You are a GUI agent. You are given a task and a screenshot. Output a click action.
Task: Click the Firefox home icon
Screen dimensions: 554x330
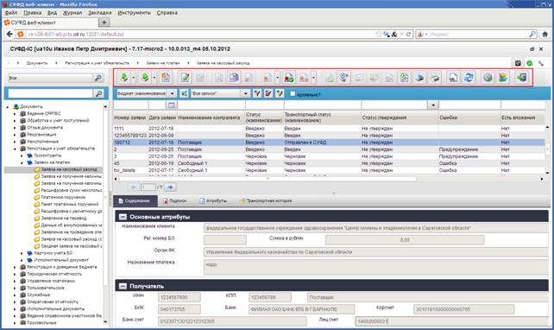(545, 35)
